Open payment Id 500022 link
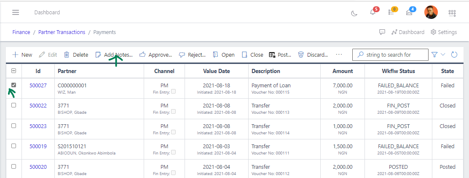The width and height of the screenshot is (469, 178). click(38, 106)
